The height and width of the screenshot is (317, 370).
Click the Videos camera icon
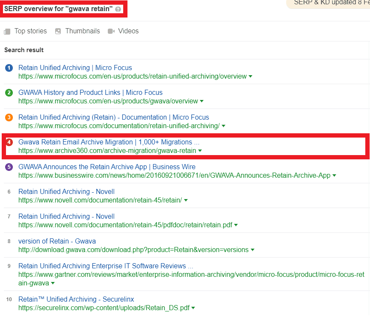pyautogui.click(x=111, y=31)
